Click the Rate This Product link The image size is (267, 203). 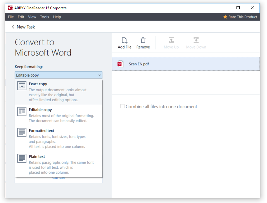point(243,17)
